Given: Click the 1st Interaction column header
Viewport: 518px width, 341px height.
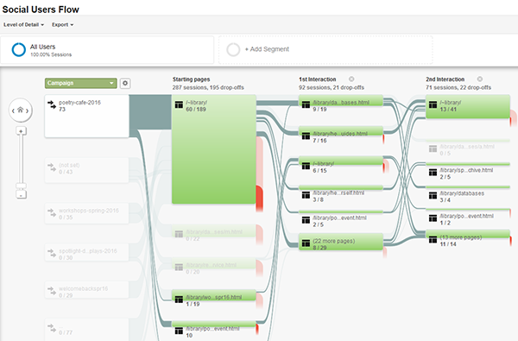Looking at the screenshot, I should (x=318, y=79).
